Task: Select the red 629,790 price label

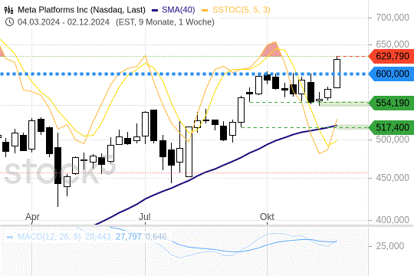Action: coord(391,56)
